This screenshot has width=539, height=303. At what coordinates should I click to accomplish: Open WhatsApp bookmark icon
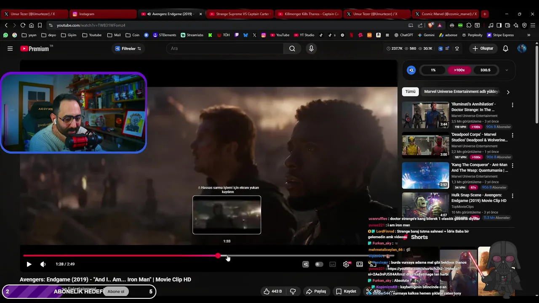pyautogui.click(x=5, y=35)
